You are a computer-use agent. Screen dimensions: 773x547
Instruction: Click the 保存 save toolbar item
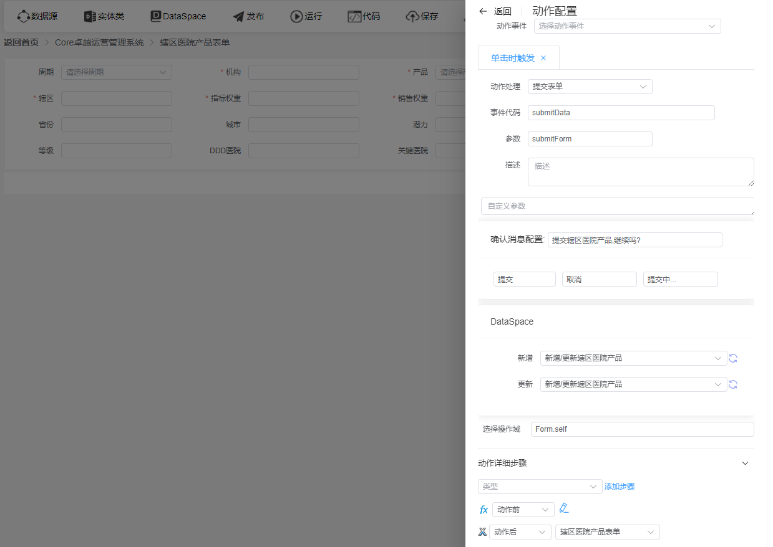(422, 16)
